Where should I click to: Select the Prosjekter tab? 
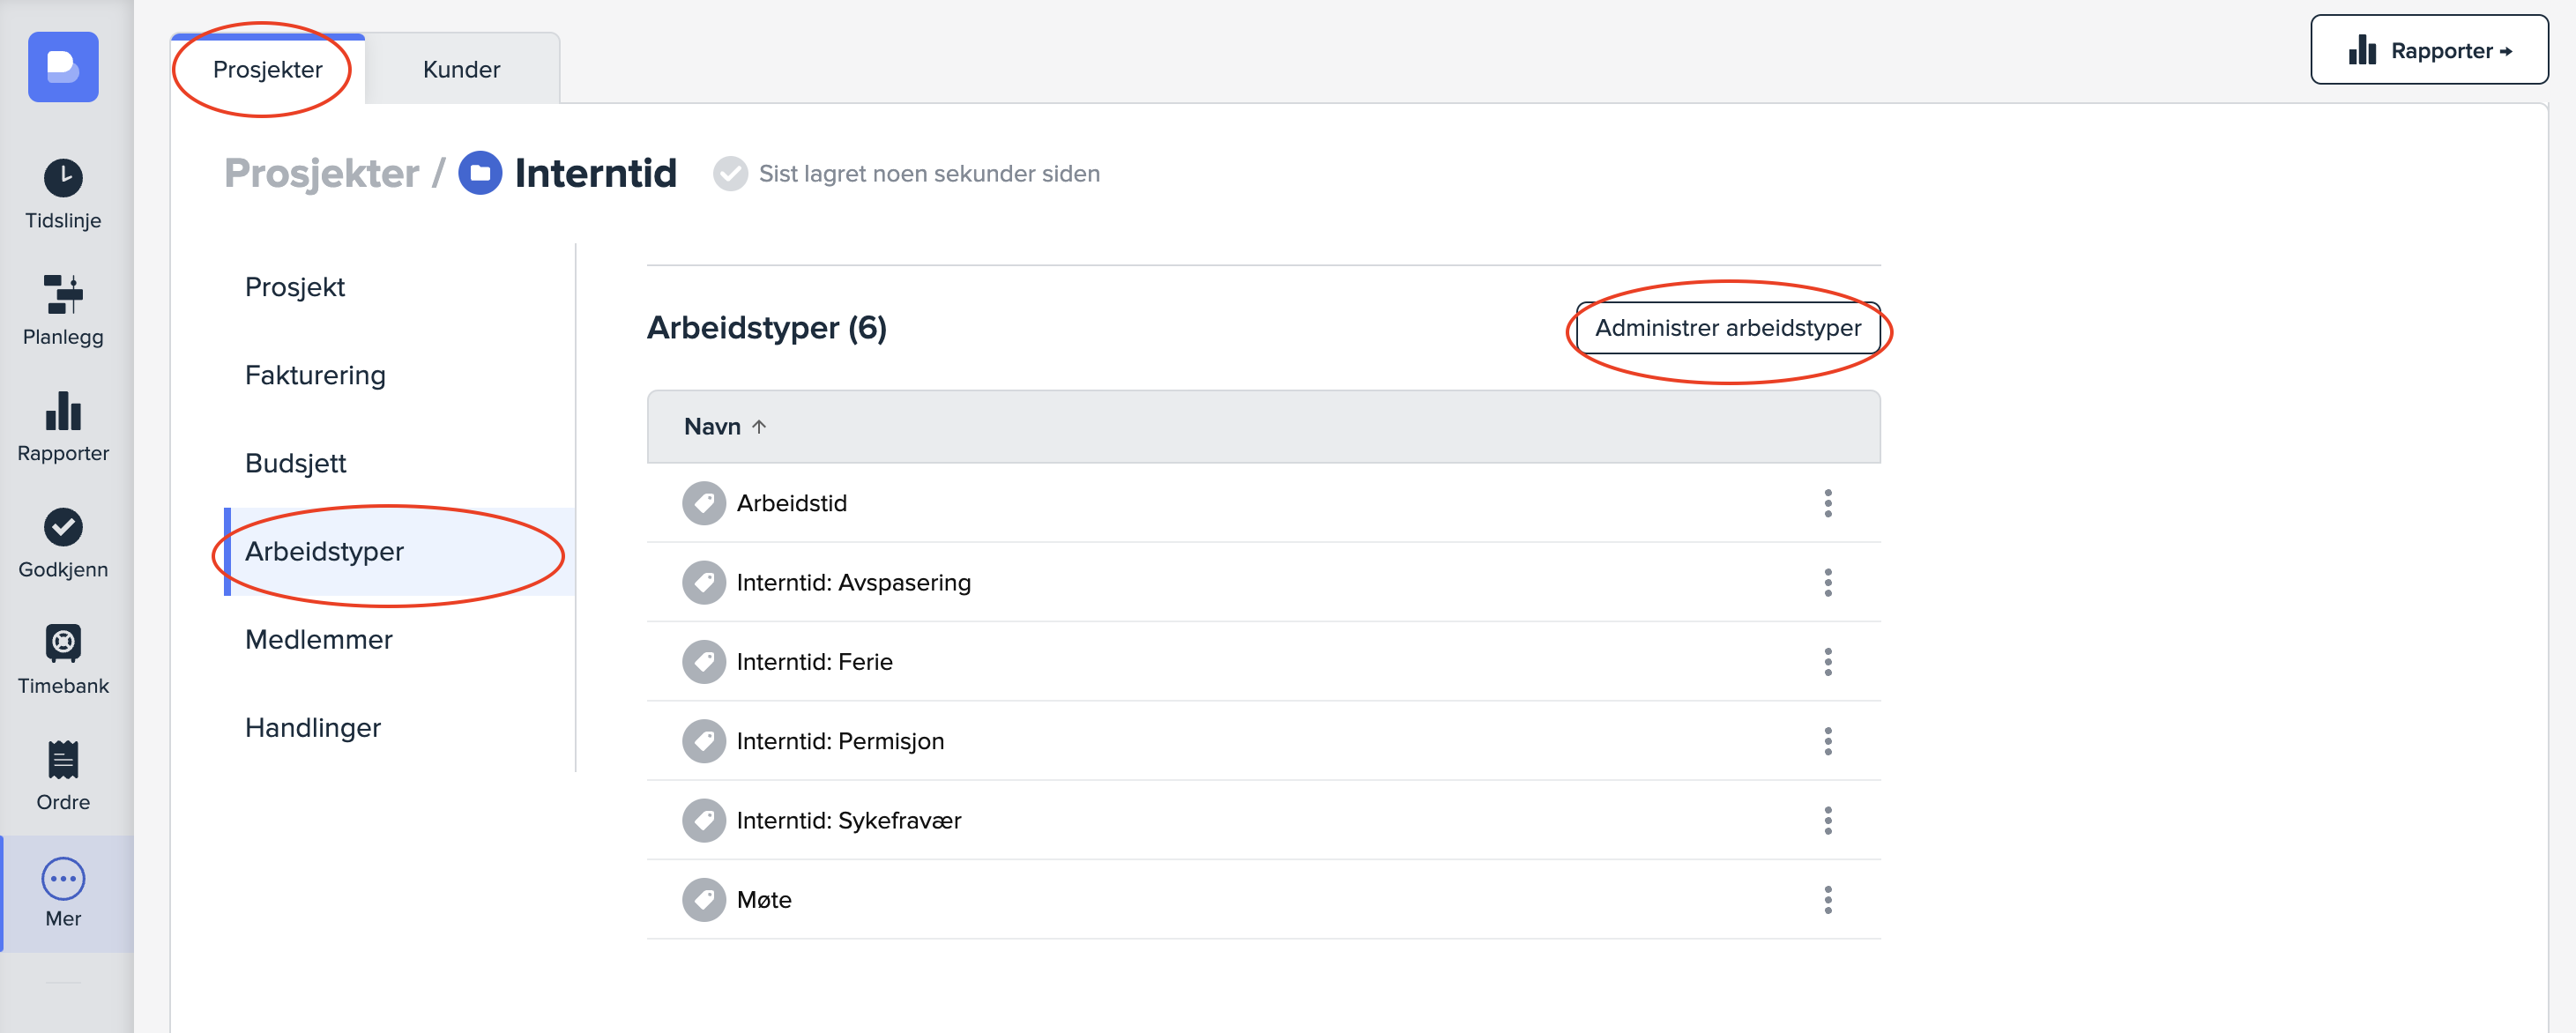pyautogui.click(x=267, y=70)
